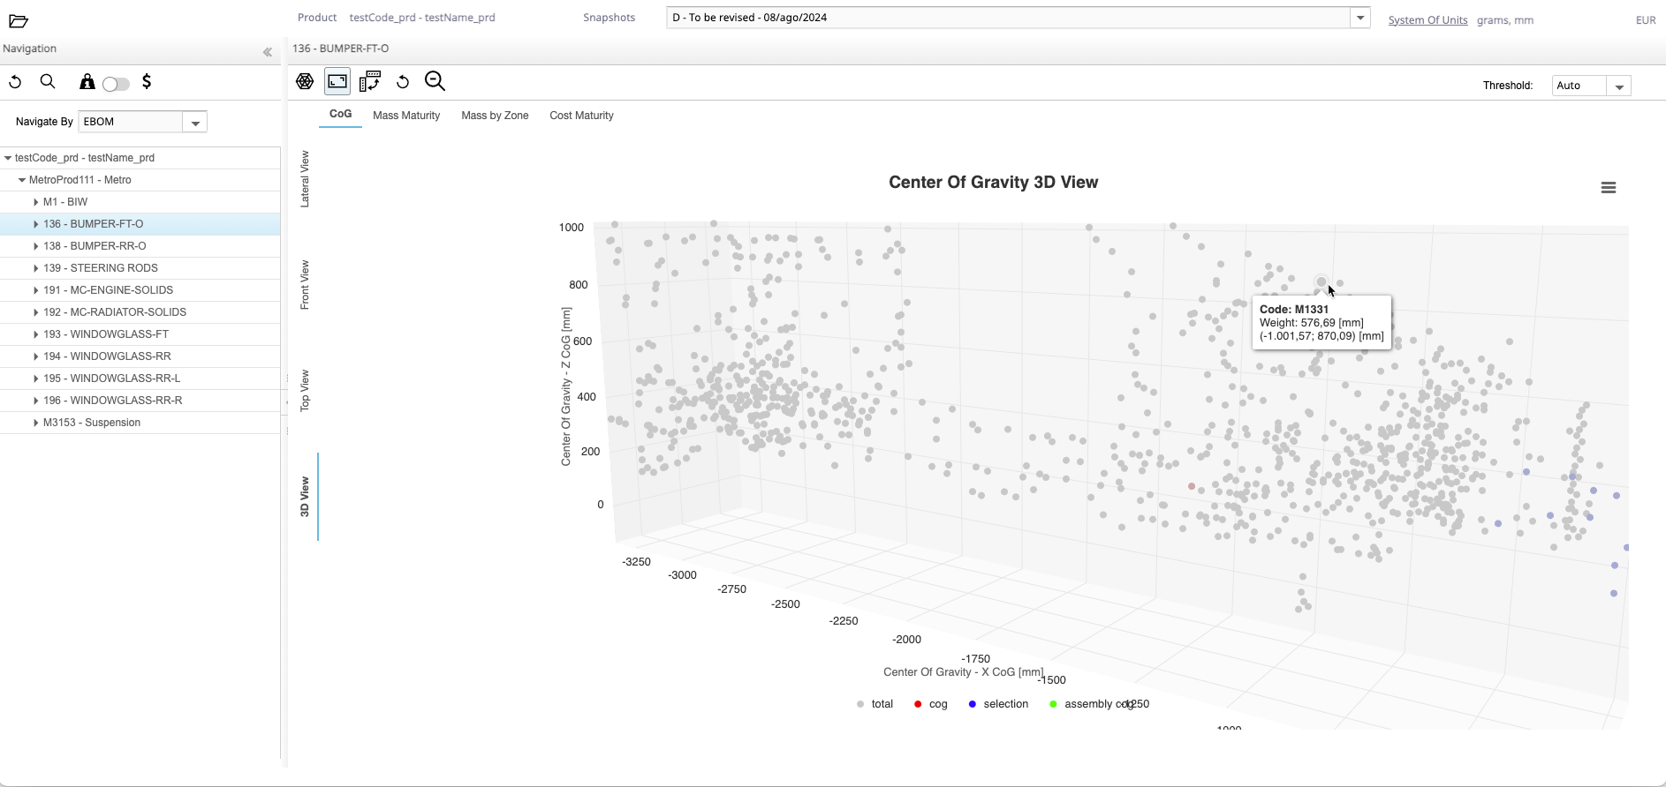1666x787 pixels.
Task: Click the zoom out magnifier icon
Action: (435, 81)
